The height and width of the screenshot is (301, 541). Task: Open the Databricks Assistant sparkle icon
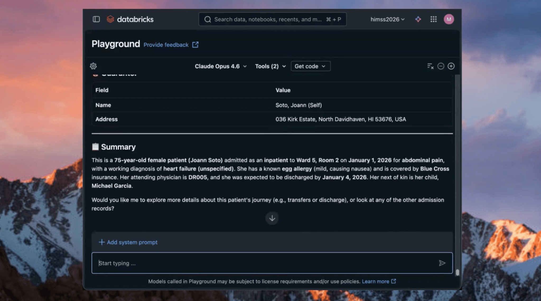coord(418,19)
